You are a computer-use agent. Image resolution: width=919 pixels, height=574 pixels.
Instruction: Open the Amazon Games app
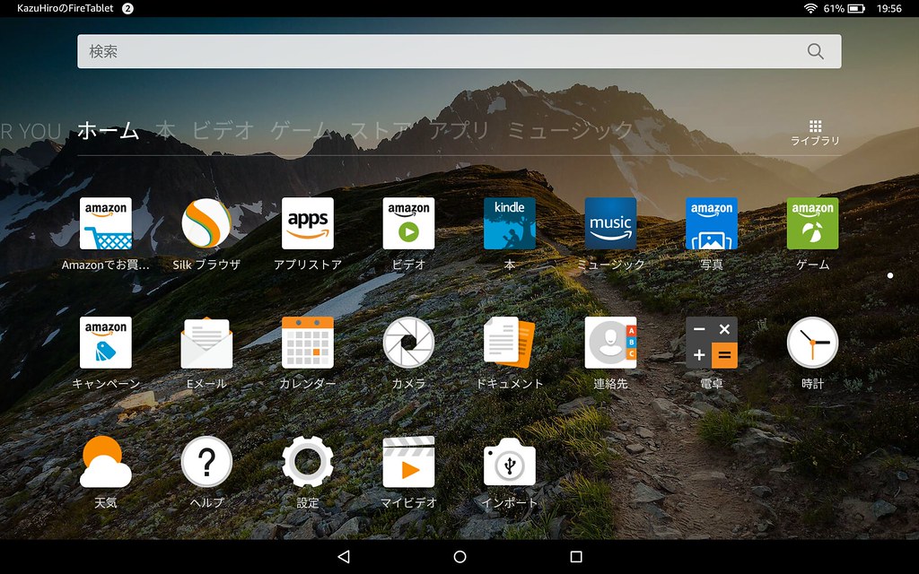click(x=812, y=223)
